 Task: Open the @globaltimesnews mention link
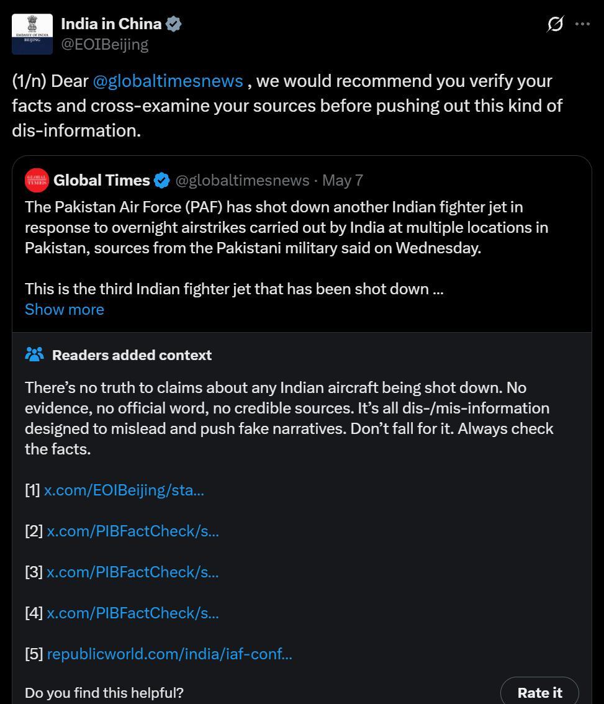coord(168,81)
